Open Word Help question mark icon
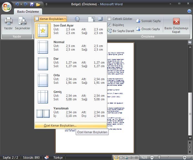Screen dimensions: 193x160 tap(189, 11)
